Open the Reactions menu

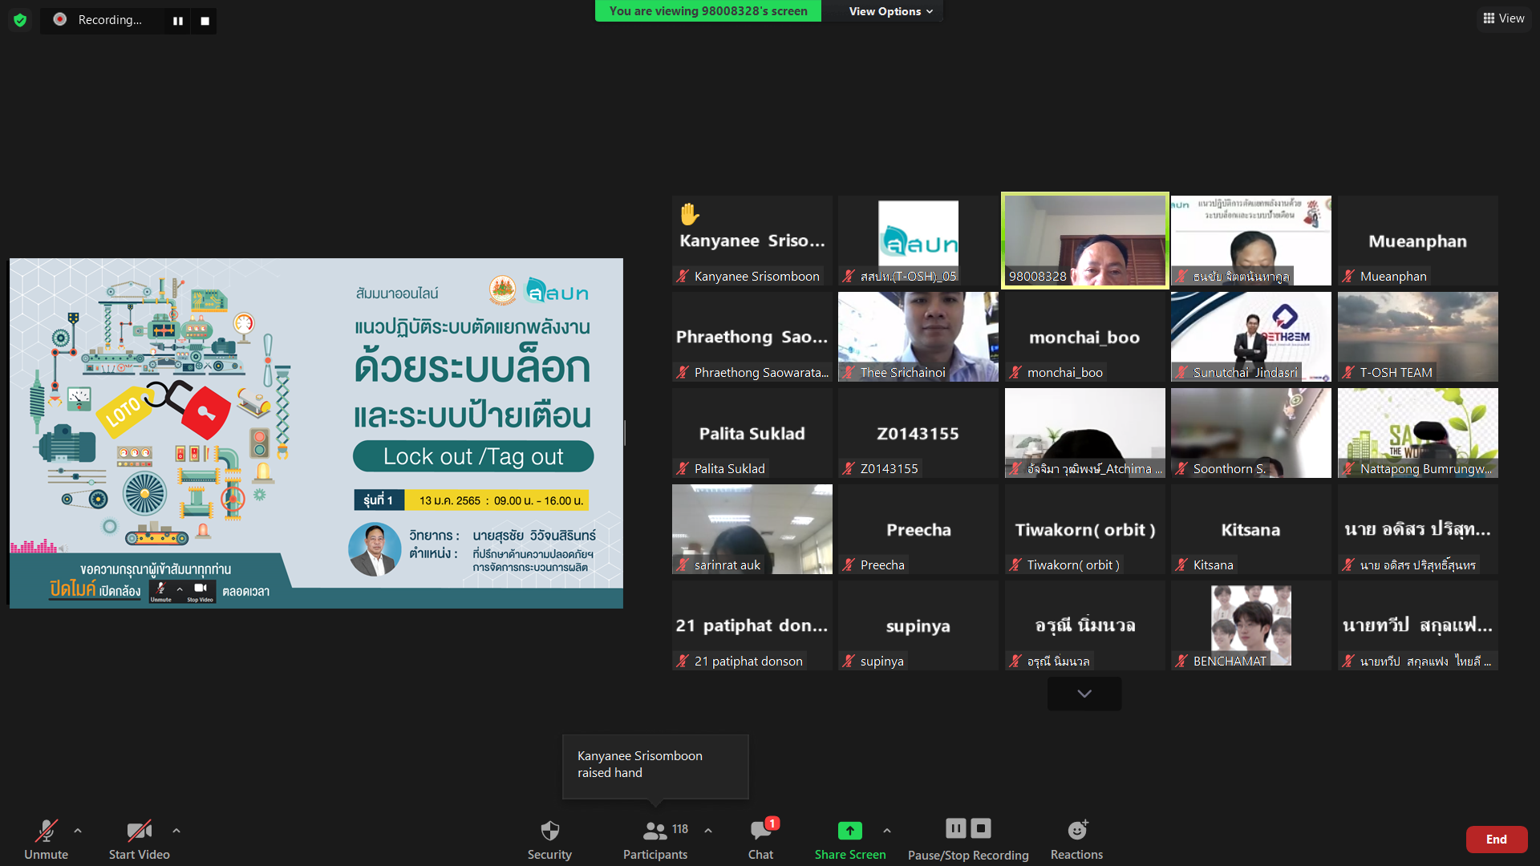(1077, 839)
